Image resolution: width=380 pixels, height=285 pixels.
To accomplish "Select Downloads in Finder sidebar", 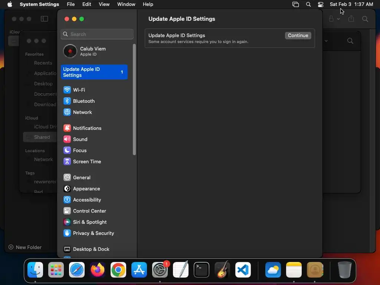I will pyautogui.click(x=45, y=104).
